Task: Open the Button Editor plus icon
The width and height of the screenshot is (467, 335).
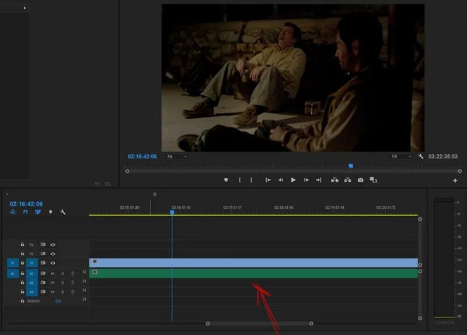Action: pyautogui.click(x=455, y=181)
